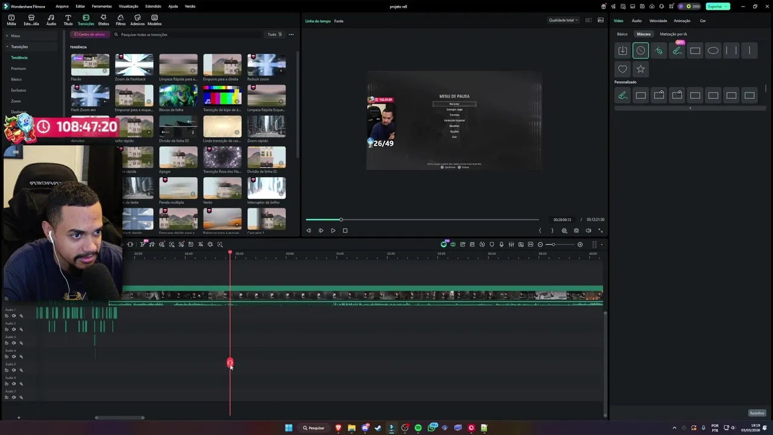773x435 pixels.
Task: Switch to the Matização por IA tab
Action: pyautogui.click(x=673, y=34)
